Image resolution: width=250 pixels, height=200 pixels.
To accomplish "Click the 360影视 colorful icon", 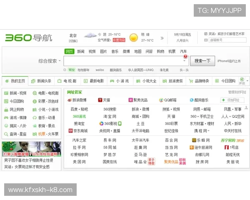I will 101,123.
